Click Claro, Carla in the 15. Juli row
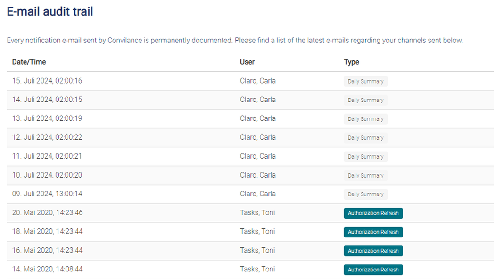The height and width of the screenshot is (279, 495). (x=257, y=81)
